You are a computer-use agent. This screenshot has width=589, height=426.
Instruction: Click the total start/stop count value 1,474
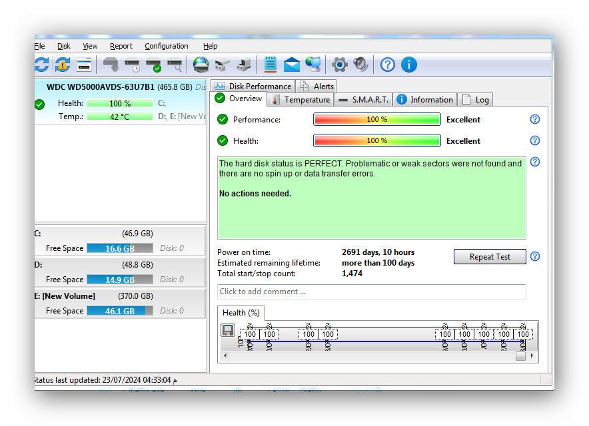tap(352, 274)
